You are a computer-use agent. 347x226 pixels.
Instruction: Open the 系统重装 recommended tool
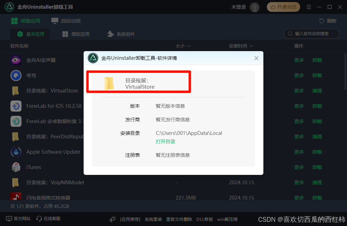(153, 219)
